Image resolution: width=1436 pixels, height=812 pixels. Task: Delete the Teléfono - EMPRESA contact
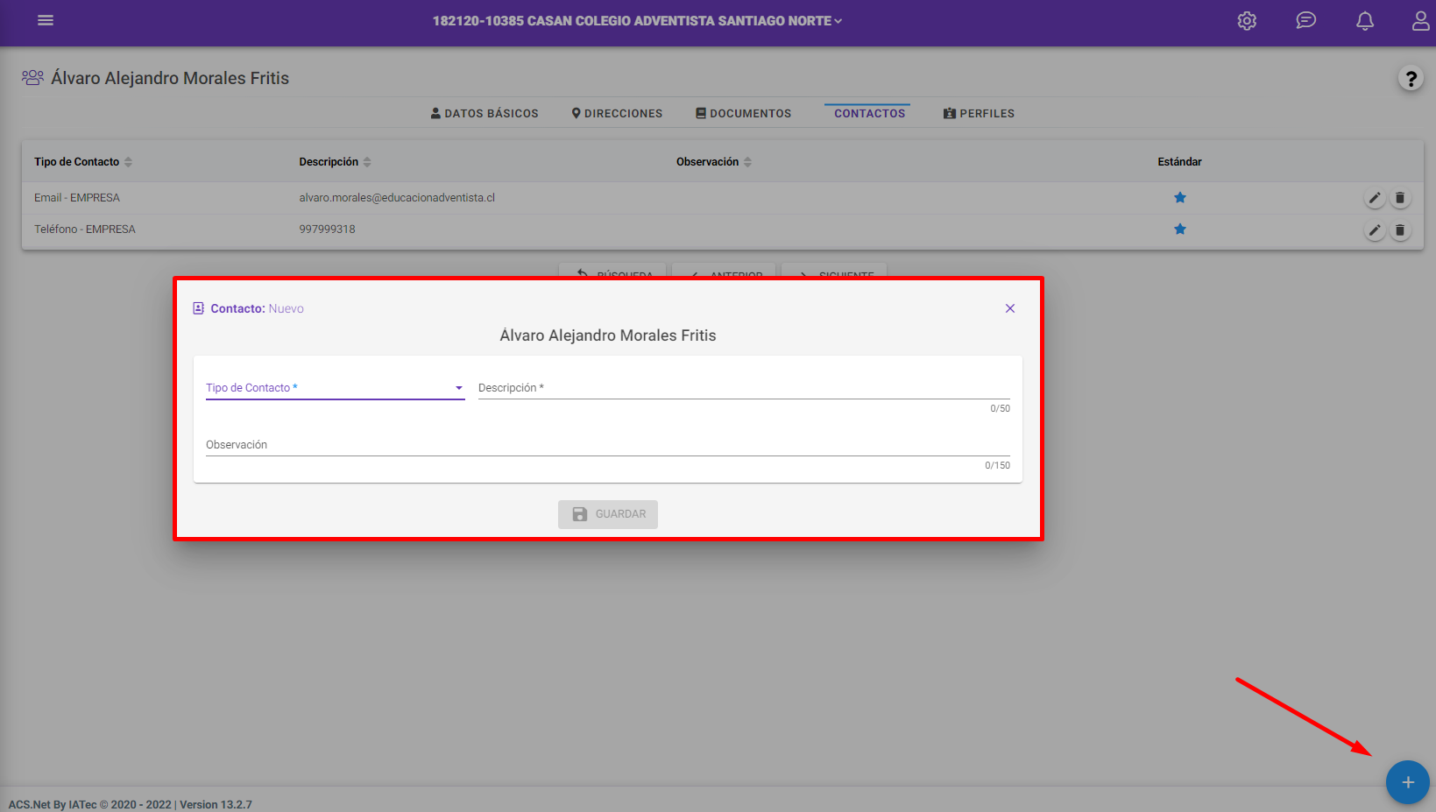(1400, 229)
